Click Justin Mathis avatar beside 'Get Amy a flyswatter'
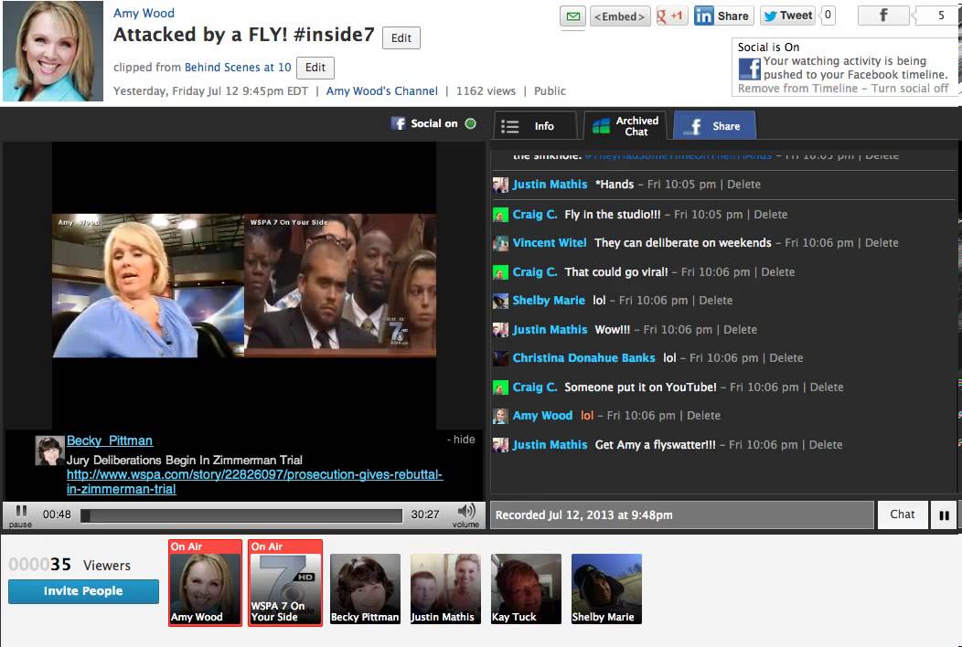Viewport: 962px width, 647px height. 500,445
